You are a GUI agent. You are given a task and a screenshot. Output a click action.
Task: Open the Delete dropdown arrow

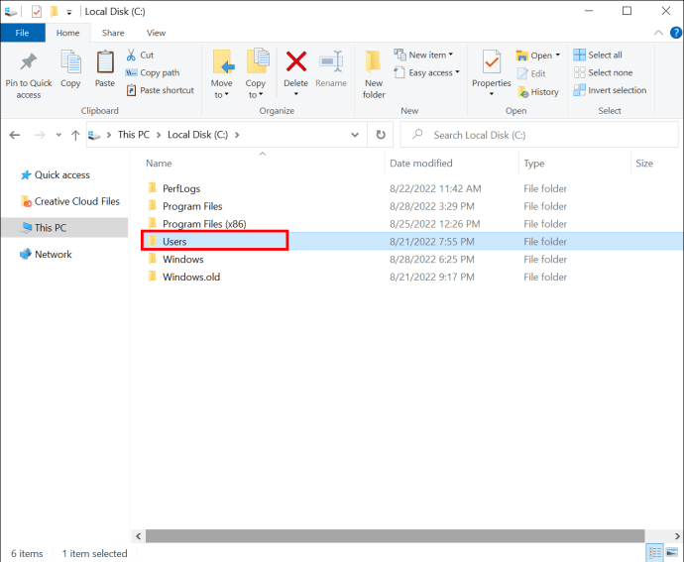[x=296, y=94]
